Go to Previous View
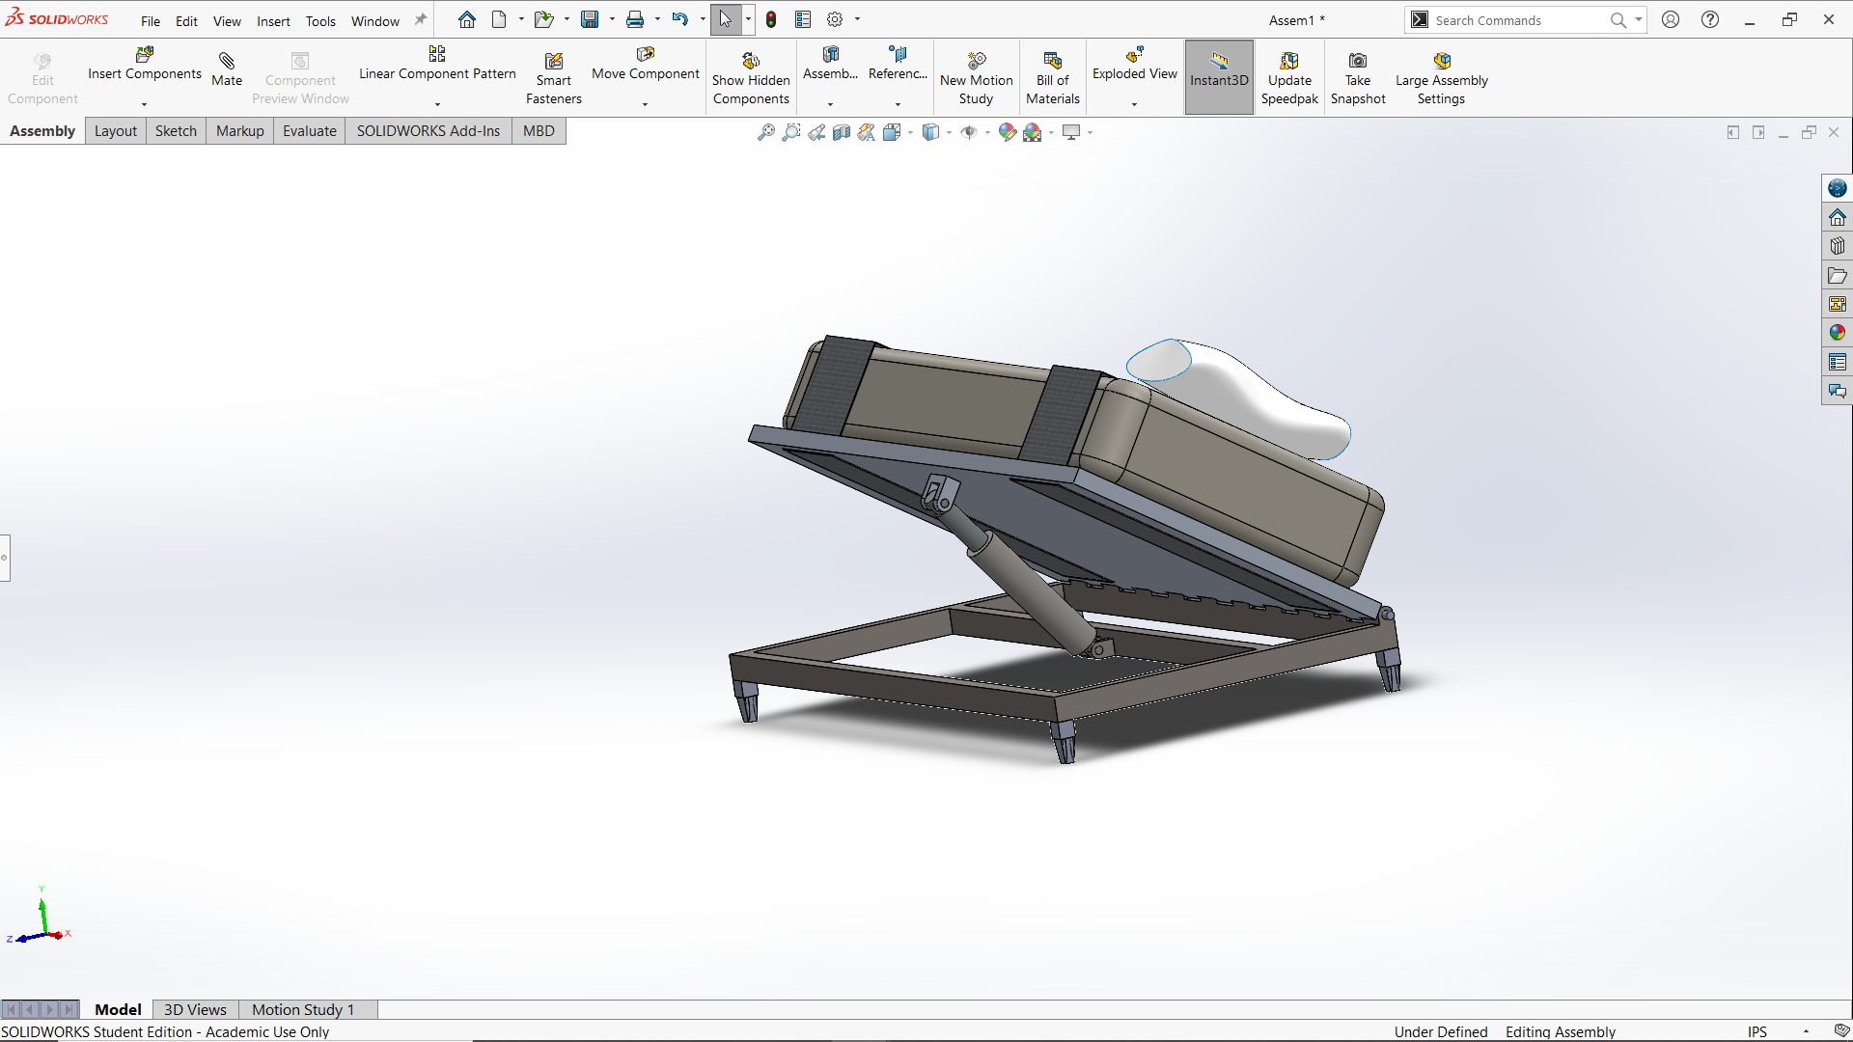Viewport: 1853px width, 1042px height. click(816, 132)
